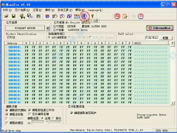Click the chip-with-magnifier toolbar icon before FILL
The height and width of the screenshot is (133, 177).
(69, 16)
